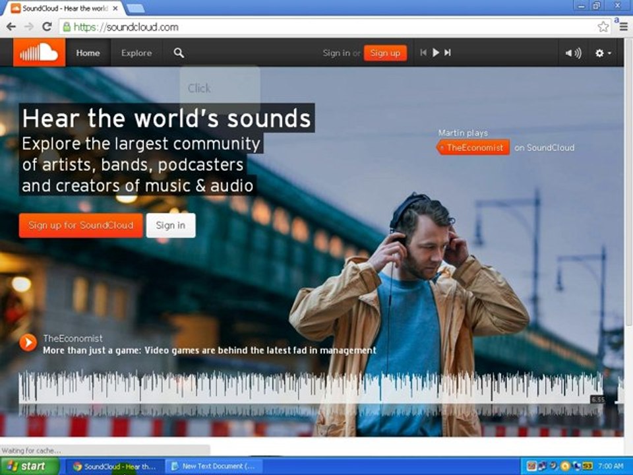Image resolution: width=633 pixels, height=475 pixels.
Task: Click the 7:00 AM system clock
Action: [x=611, y=466]
